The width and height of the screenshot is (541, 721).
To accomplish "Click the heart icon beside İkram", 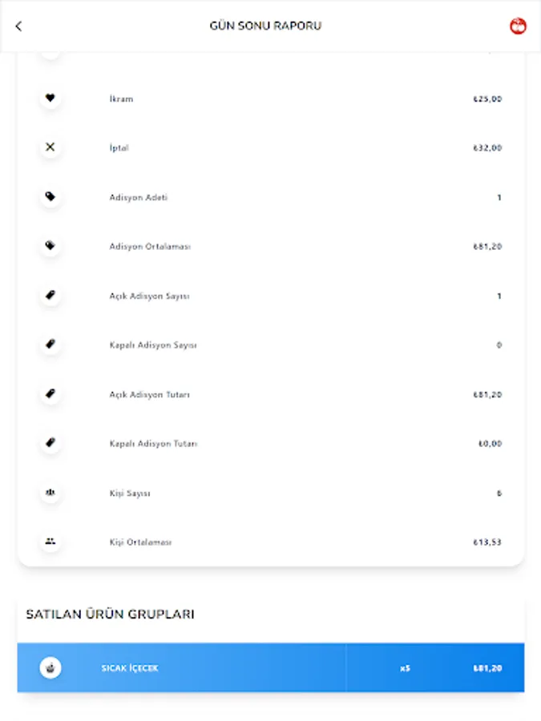I will point(50,99).
